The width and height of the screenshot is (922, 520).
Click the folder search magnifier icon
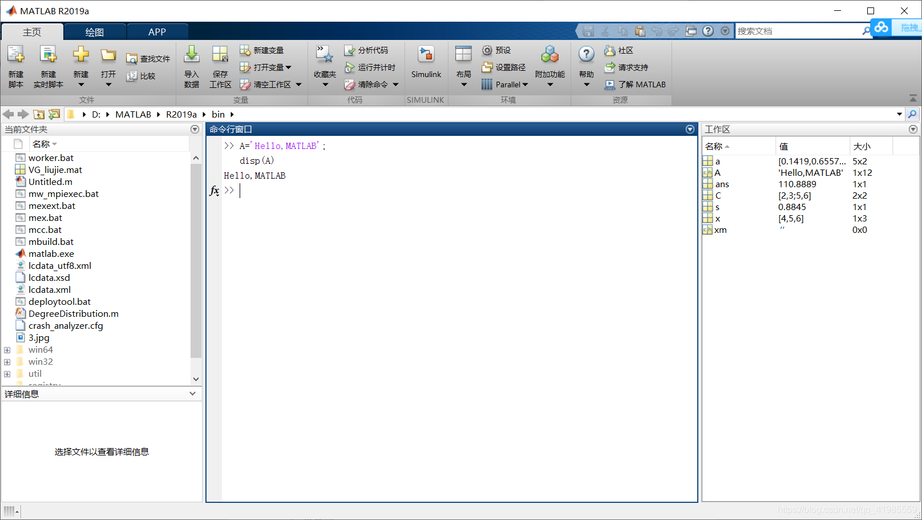pos(912,114)
